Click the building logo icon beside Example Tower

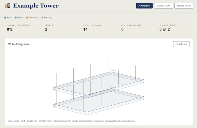(x=8, y=6)
